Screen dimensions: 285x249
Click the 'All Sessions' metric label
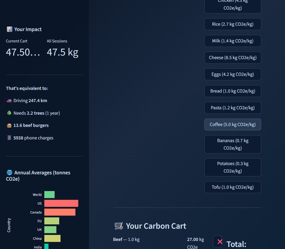click(x=57, y=41)
